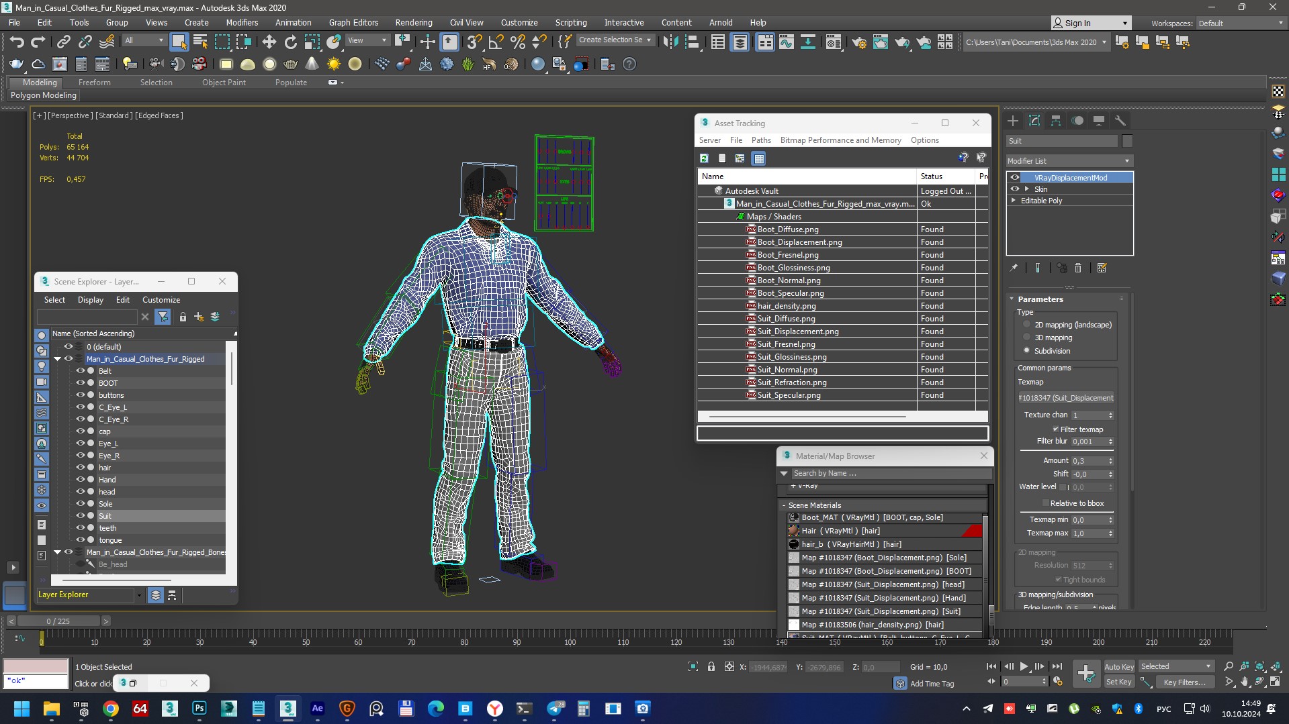Viewport: 1289px width, 724px height.
Task: Toggle visibility of the hair object
Action: point(80,468)
